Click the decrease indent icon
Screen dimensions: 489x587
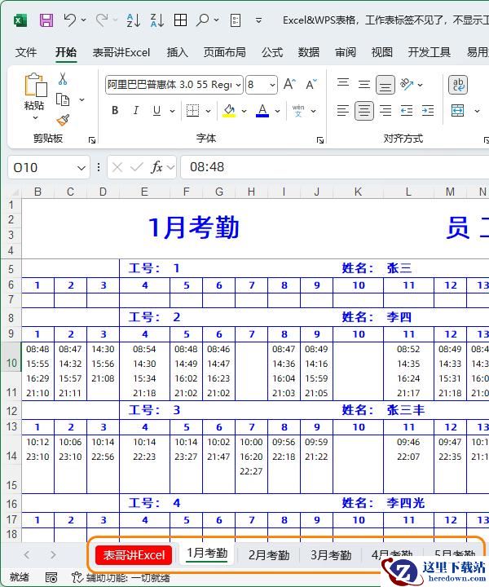[x=407, y=110]
